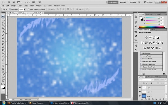Select the Path Selection tool
The height and width of the screenshot is (105, 168).
(x=3, y=66)
